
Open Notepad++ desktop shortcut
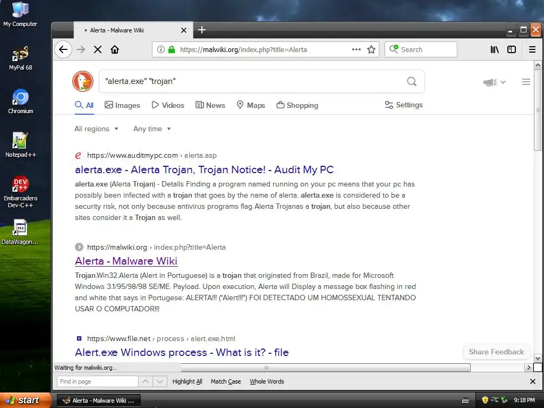coord(21,145)
